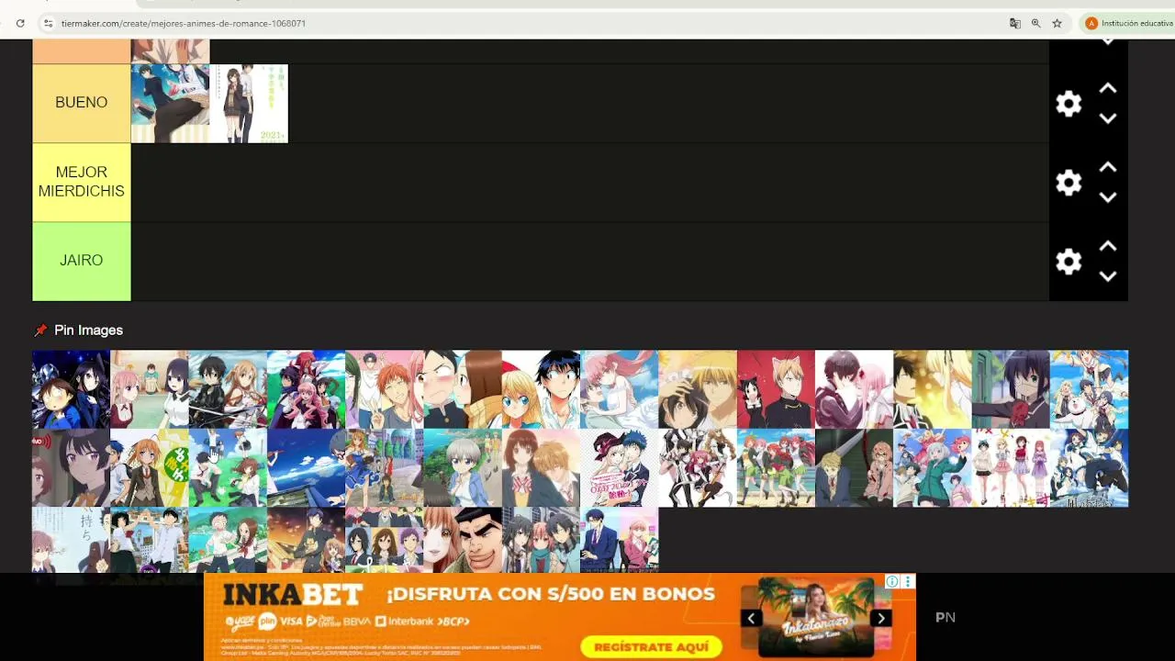This screenshot has width=1175, height=661.
Task: Click the REGÍSTRATE AQUÍ button
Action: coord(651,647)
